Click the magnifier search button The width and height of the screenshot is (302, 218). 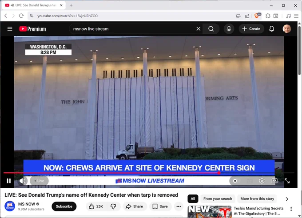(211, 29)
